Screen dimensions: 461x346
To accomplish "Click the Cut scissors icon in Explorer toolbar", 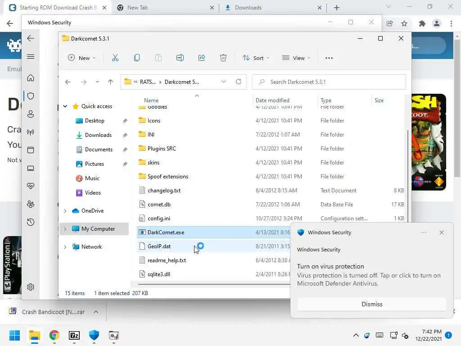I will (115, 58).
